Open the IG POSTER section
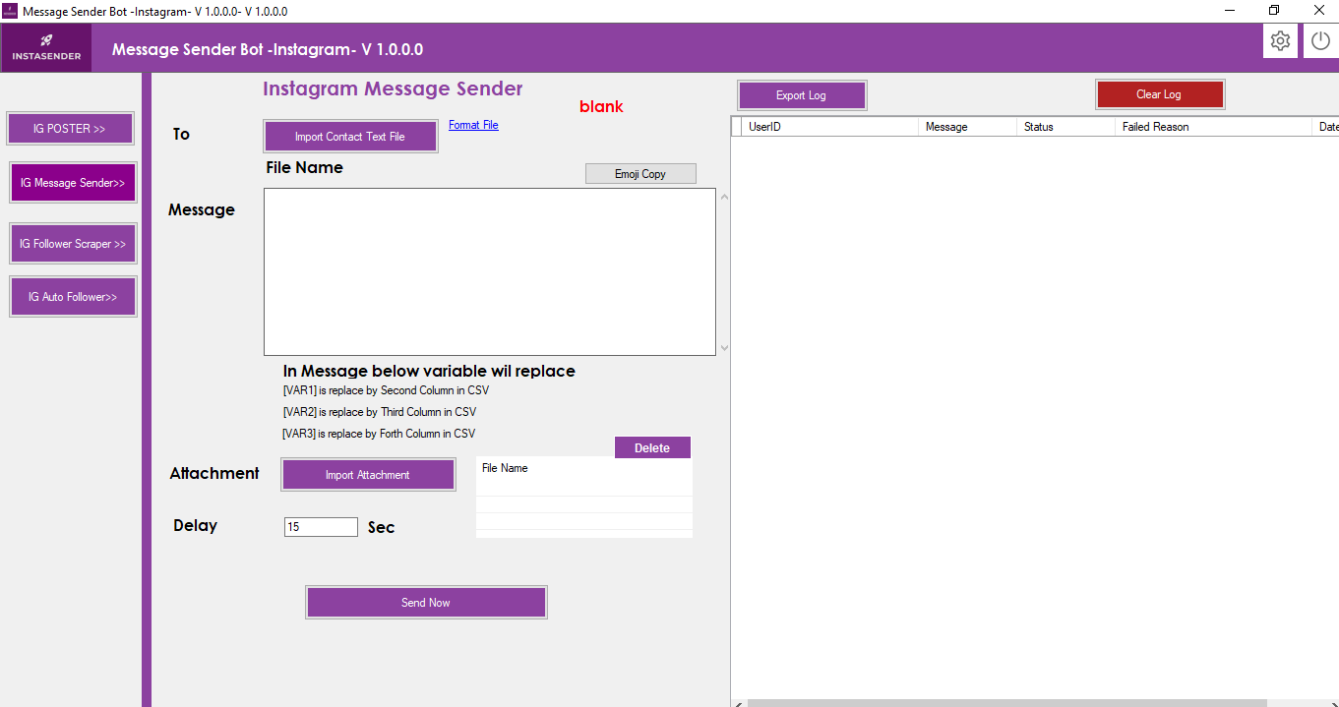This screenshot has width=1339, height=707. (x=70, y=129)
